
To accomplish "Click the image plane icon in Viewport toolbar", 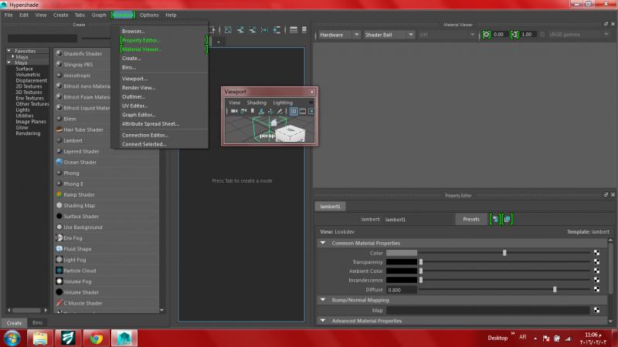I will [x=261, y=111].
